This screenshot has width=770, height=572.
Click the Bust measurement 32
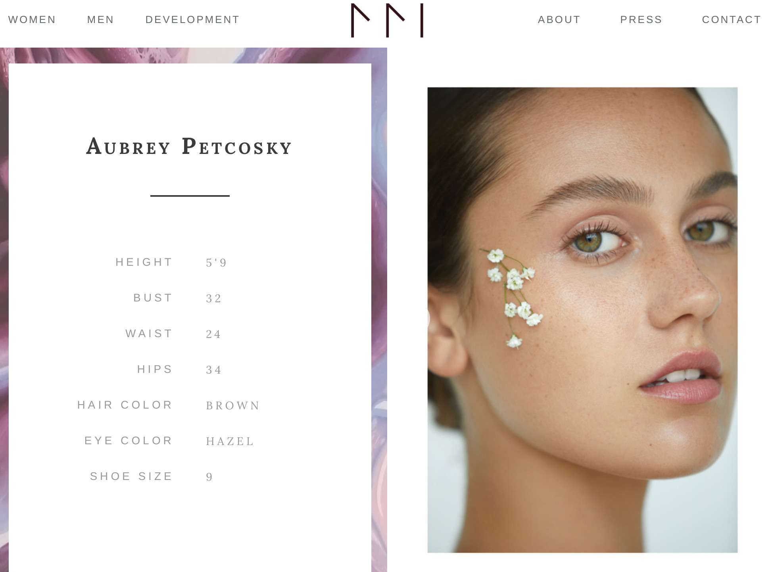point(214,298)
